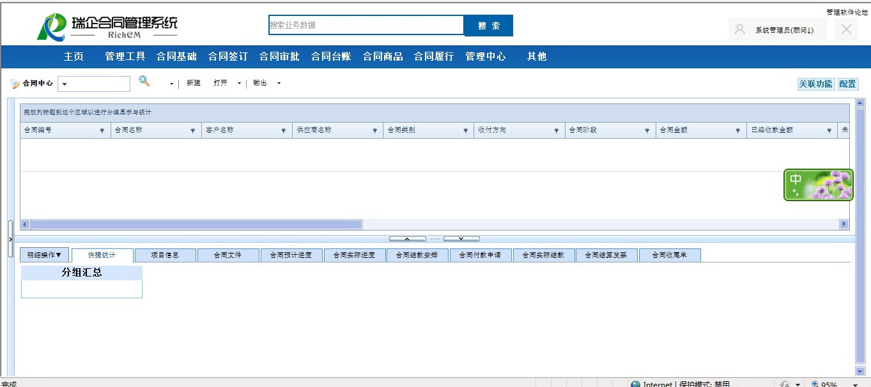Switch to the 合同实际进度 tab
The image size is (871, 387).
[355, 255]
